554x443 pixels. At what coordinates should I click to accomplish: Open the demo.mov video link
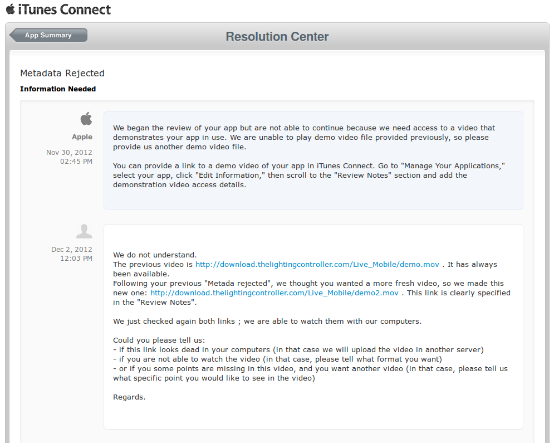coord(318,264)
